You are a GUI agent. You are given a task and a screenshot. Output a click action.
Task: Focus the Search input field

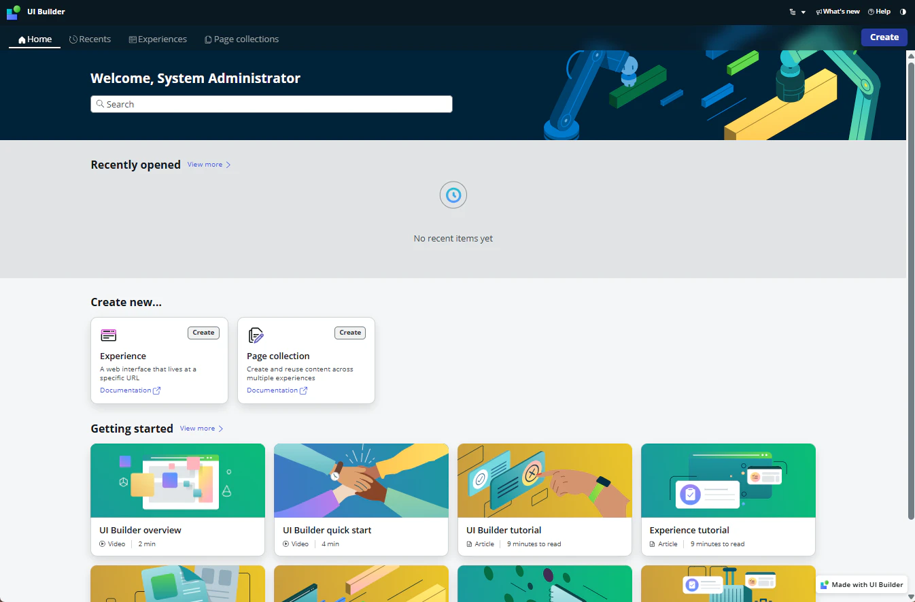(x=271, y=104)
